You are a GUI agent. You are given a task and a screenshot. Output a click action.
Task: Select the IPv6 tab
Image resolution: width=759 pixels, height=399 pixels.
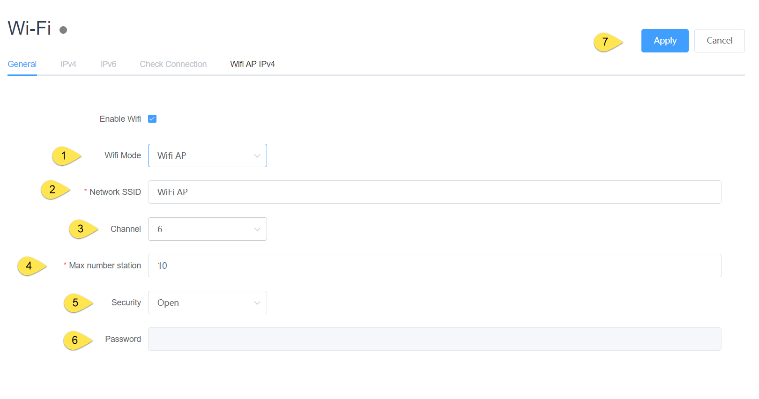point(108,64)
